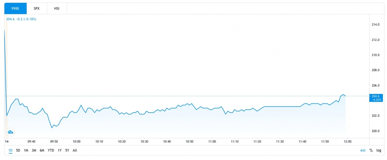
Task: Click the TradingView cloud logo icon
Action: 10,132
